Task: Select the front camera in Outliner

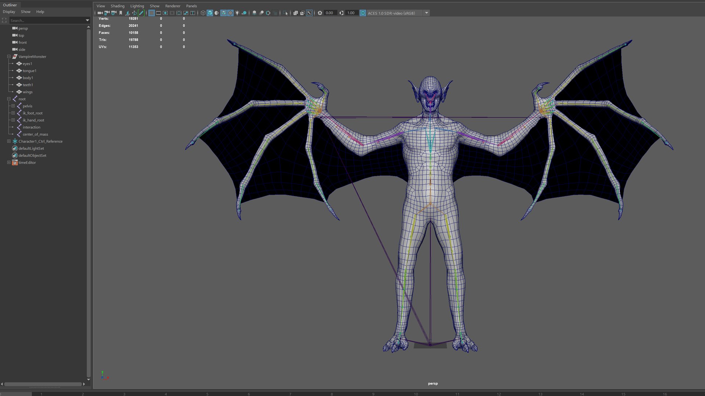Action: click(x=23, y=43)
